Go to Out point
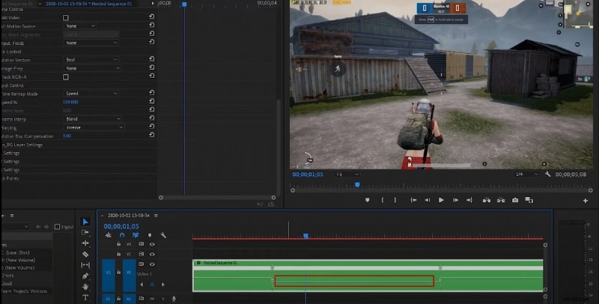 click(x=469, y=200)
